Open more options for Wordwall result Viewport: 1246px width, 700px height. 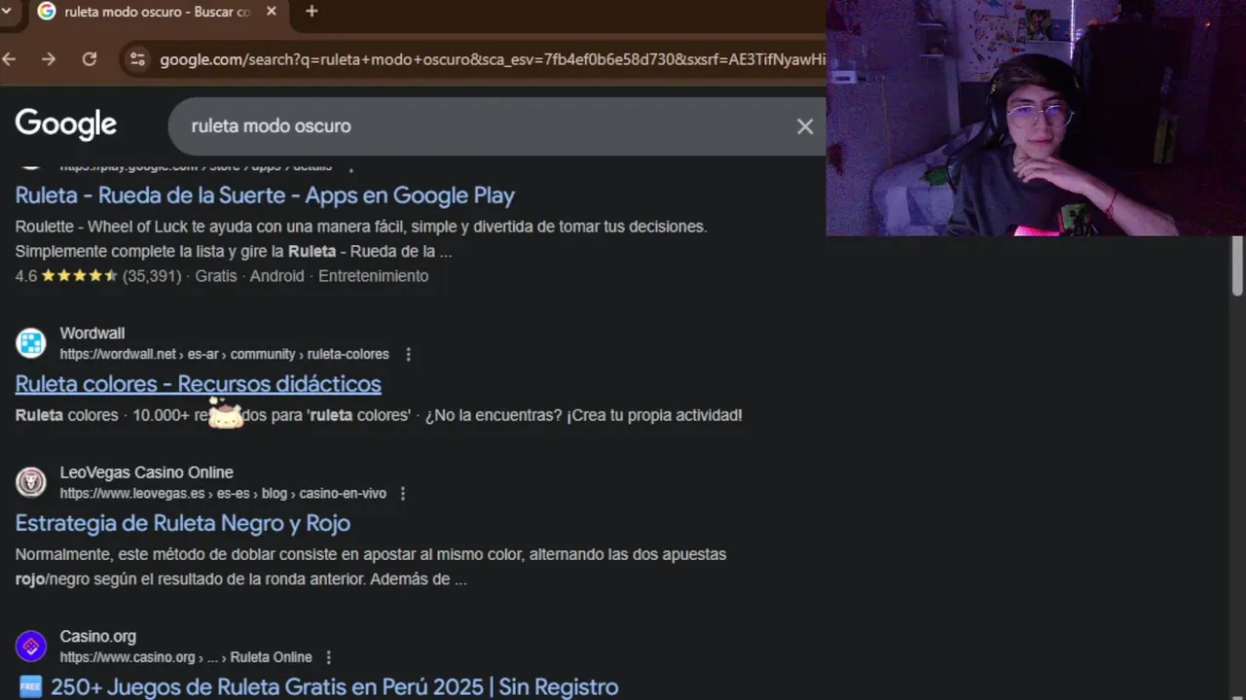point(409,355)
